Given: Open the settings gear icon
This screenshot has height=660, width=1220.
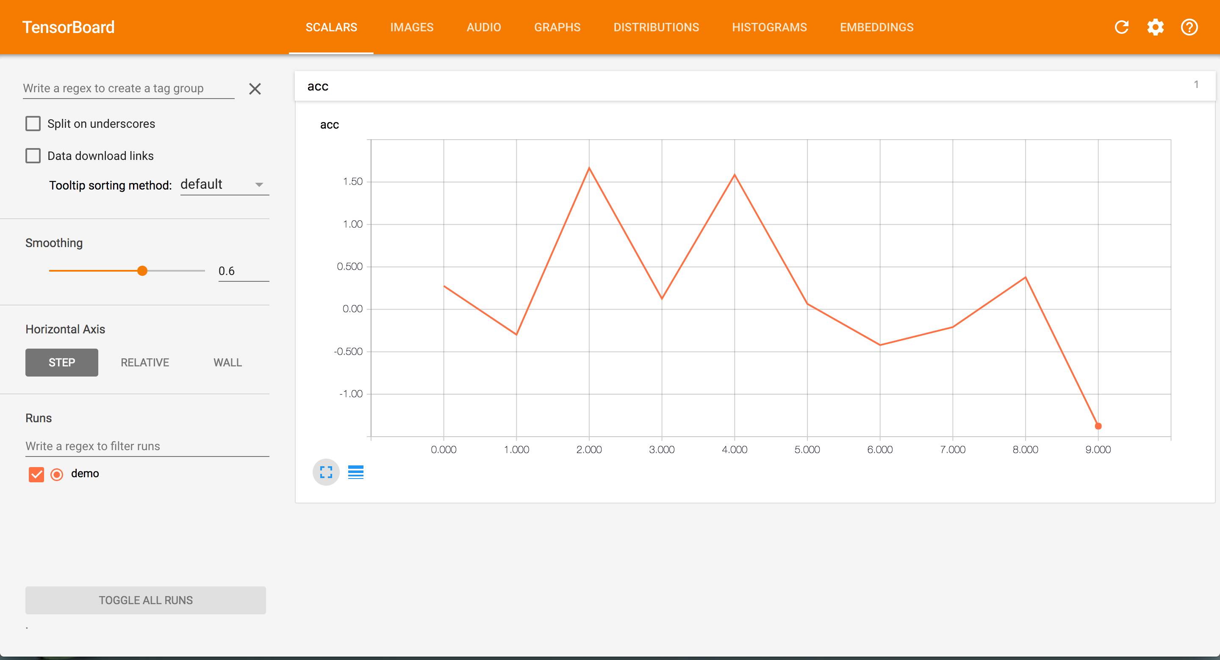Looking at the screenshot, I should coord(1155,27).
